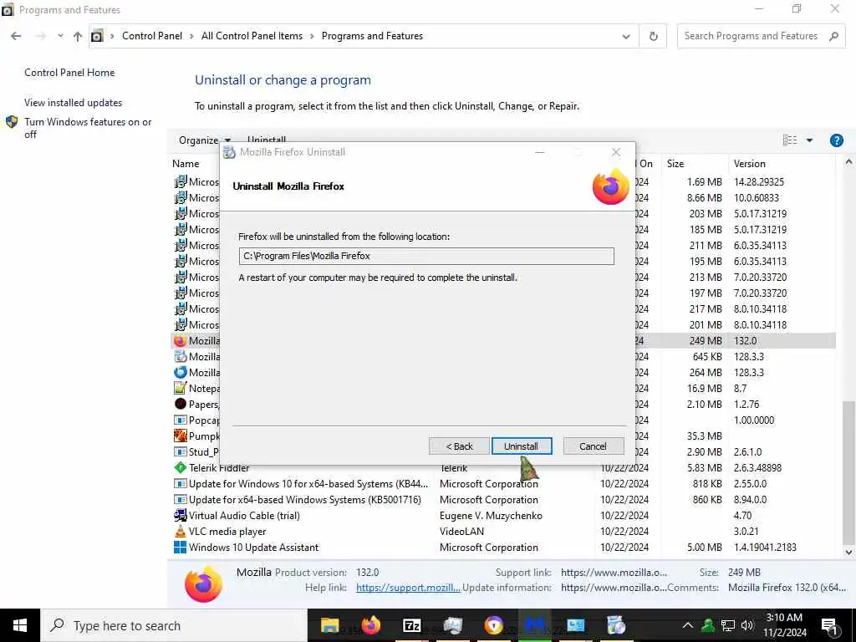Select the Notepad row icon
Screen dimensions: 856x642
click(181, 388)
